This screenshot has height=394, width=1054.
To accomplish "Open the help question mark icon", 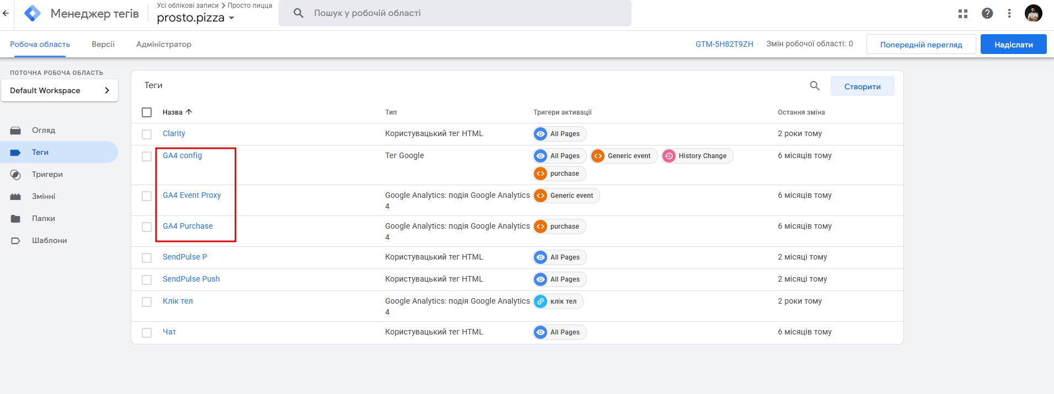I will click(987, 13).
